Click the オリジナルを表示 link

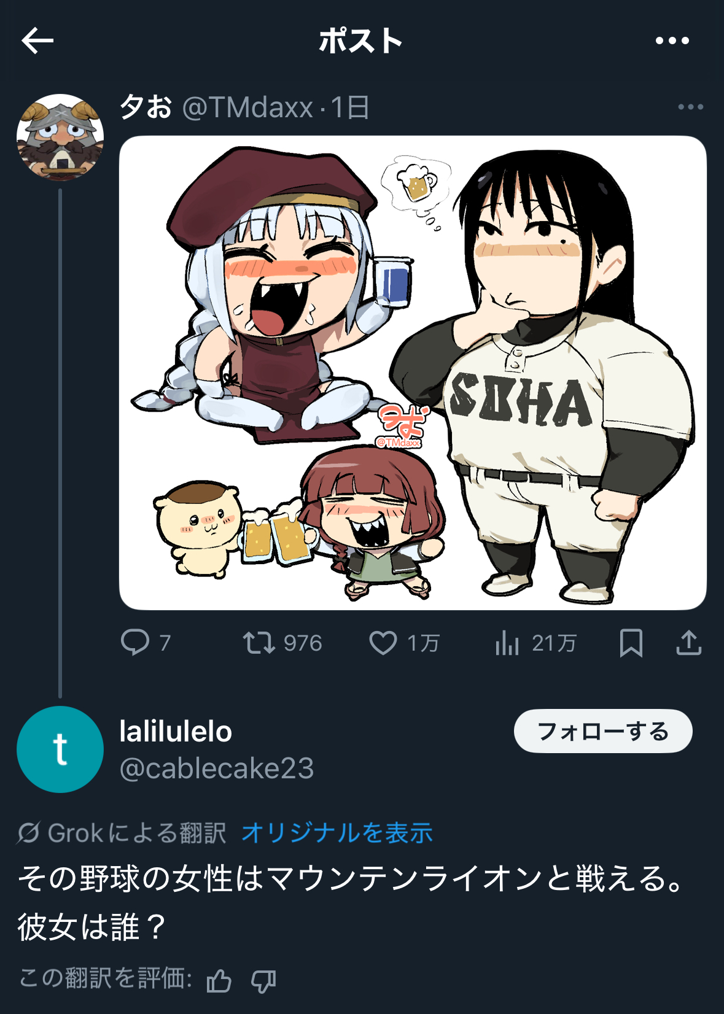tap(337, 833)
